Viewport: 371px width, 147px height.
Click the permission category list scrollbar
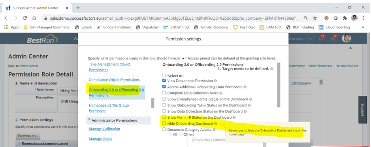pyautogui.click(x=153, y=103)
